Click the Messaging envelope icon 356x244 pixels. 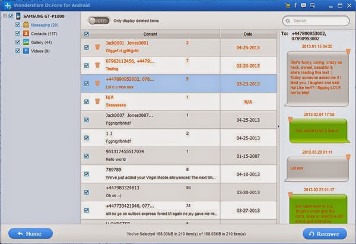[x=26, y=25]
